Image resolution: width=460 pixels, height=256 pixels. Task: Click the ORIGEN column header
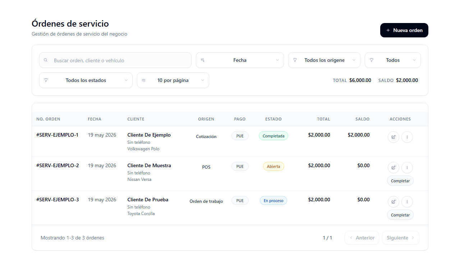[206, 119]
